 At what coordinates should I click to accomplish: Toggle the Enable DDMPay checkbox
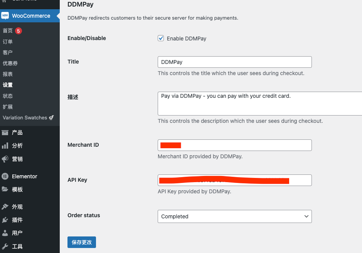(161, 38)
